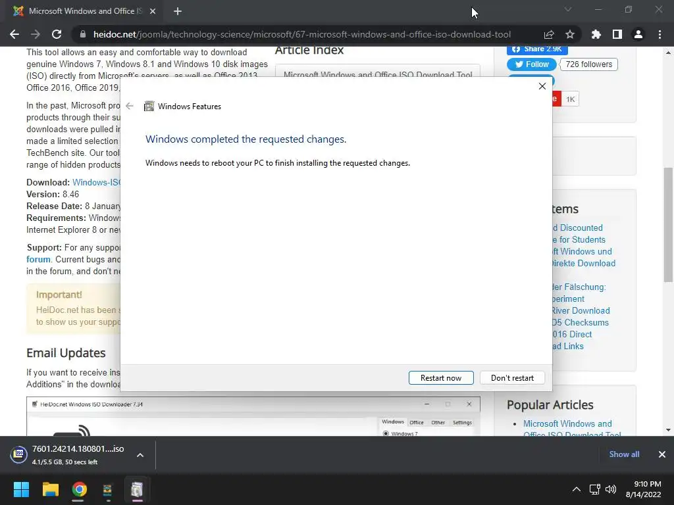Open the fourth taskbar app icon
Screen dimensions: 674x505
(x=107, y=489)
